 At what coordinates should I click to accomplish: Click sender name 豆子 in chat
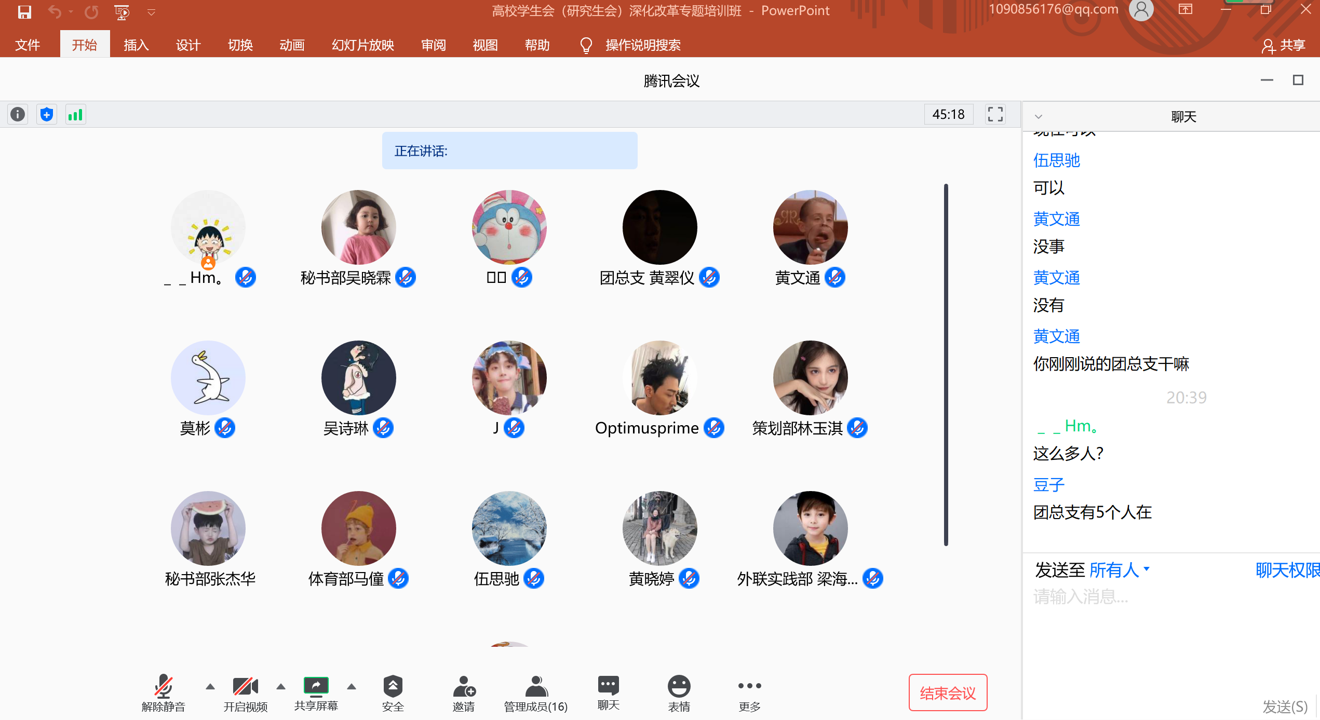1049,485
